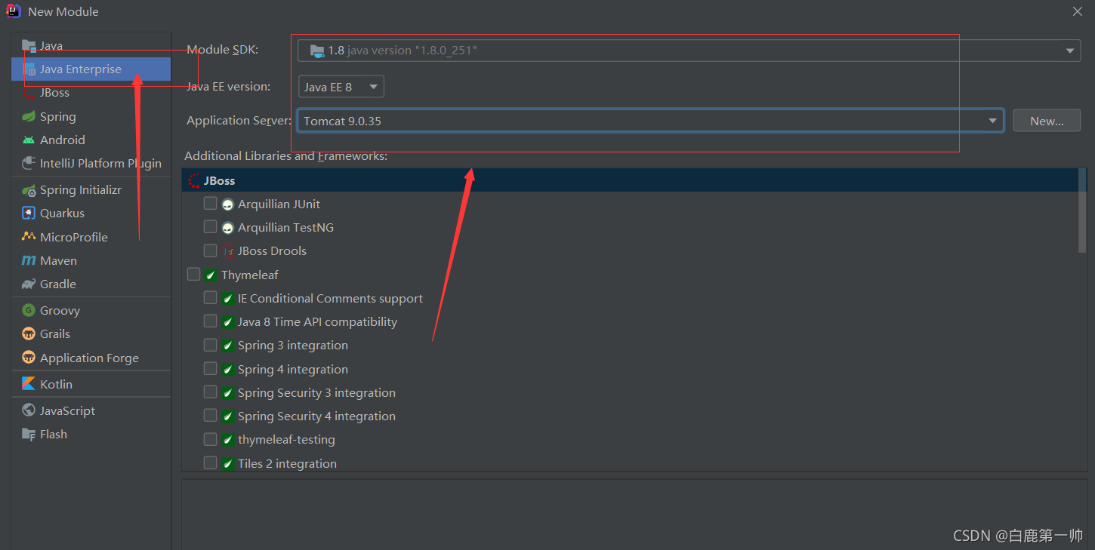Image resolution: width=1095 pixels, height=550 pixels.
Task: Click the IntelliJ IDEA logo in title bar
Action: [x=14, y=11]
